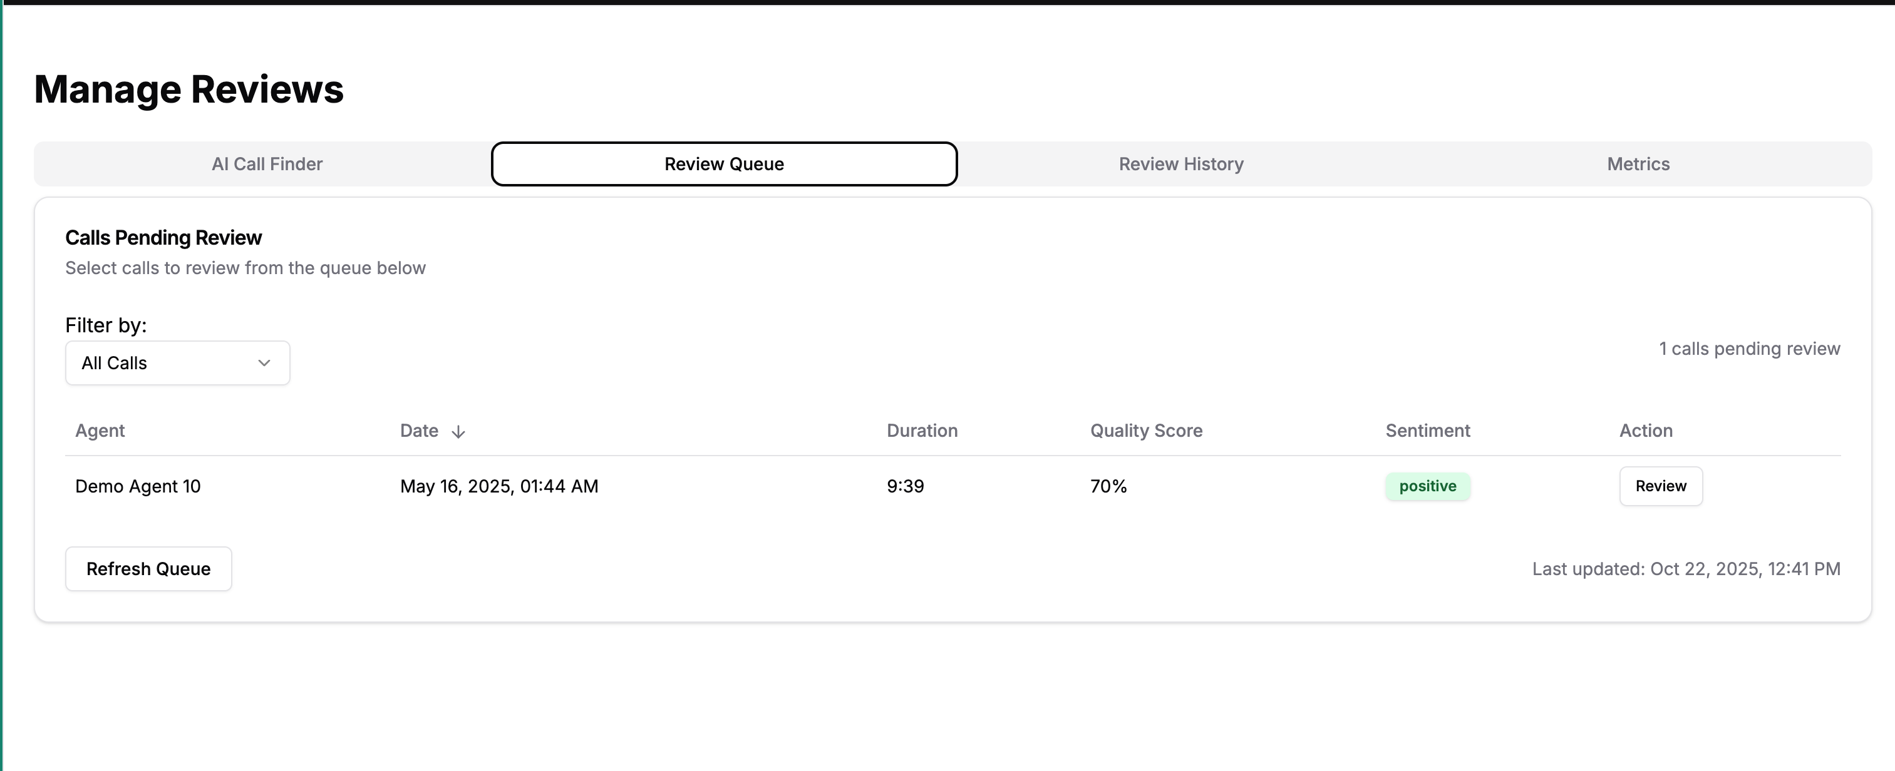The width and height of the screenshot is (1895, 771).
Task: Click the Duration column header
Action: (x=922, y=431)
